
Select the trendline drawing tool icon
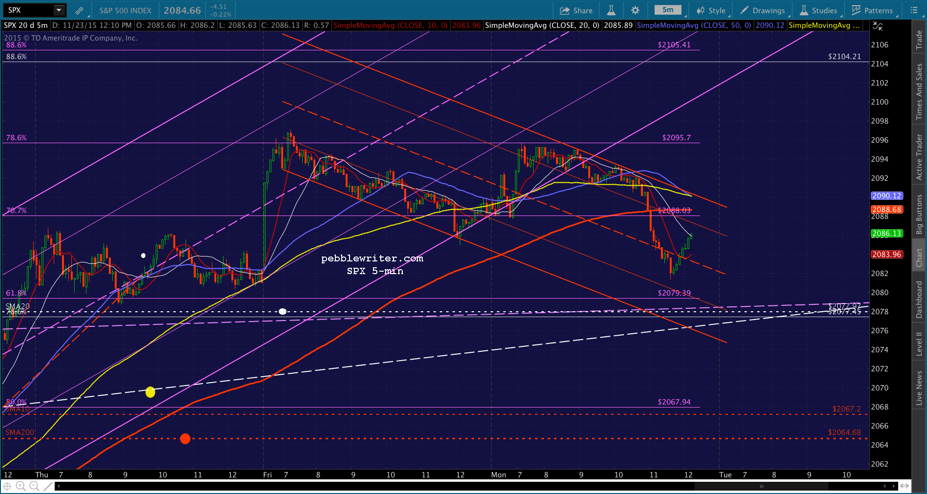47,486
